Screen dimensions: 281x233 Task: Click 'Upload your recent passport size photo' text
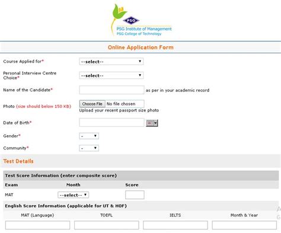119,110
